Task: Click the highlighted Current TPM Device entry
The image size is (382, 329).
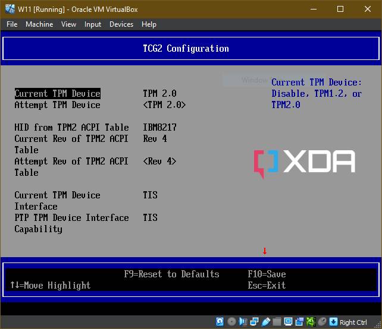Action: pos(58,94)
